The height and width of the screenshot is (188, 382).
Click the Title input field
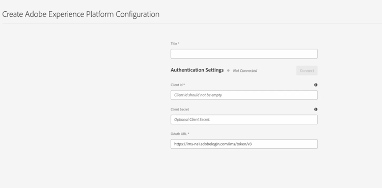pyautogui.click(x=244, y=53)
